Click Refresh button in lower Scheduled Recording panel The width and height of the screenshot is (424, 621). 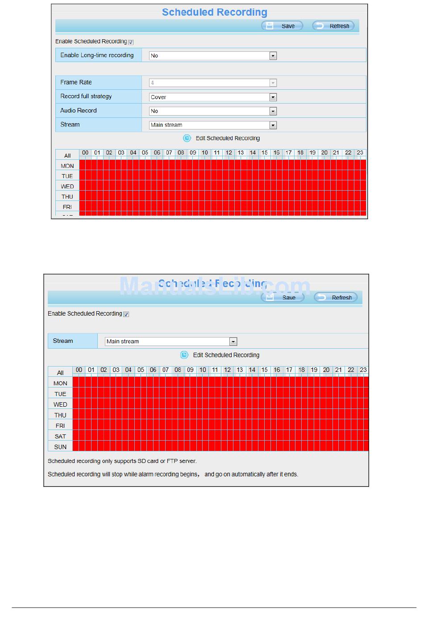click(x=336, y=297)
